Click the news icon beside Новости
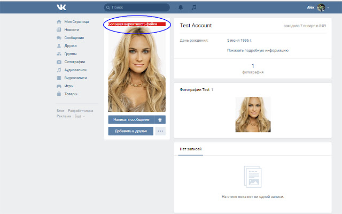The width and height of the screenshot is (342, 214). pos(59,30)
